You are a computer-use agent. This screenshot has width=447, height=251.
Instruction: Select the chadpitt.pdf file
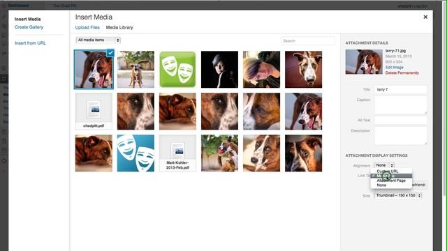click(94, 112)
